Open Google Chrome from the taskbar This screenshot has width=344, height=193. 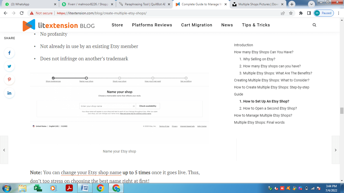coord(100,188)
